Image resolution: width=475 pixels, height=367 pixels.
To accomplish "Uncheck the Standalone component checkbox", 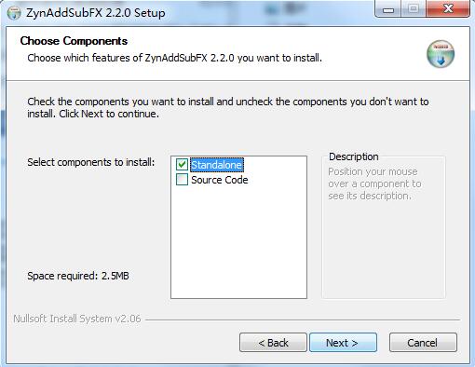I will pos(182,165).
